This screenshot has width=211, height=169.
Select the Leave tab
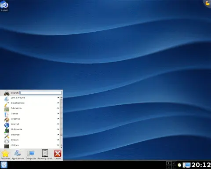[58, 155]
